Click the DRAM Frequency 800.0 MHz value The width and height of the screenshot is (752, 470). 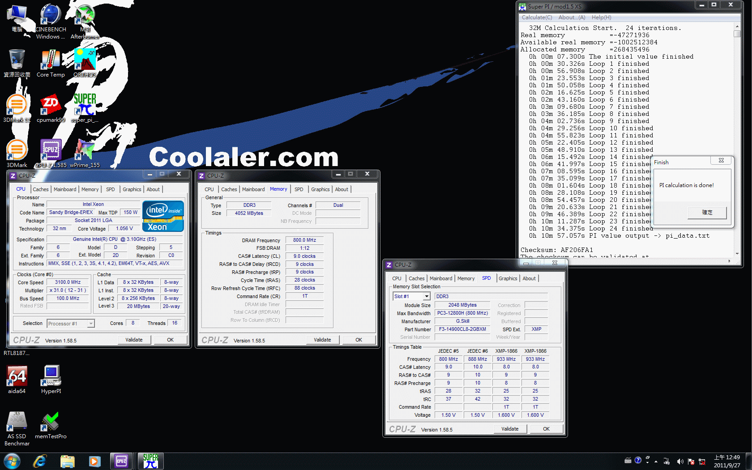pyautogui.click(x=304, y=240)
